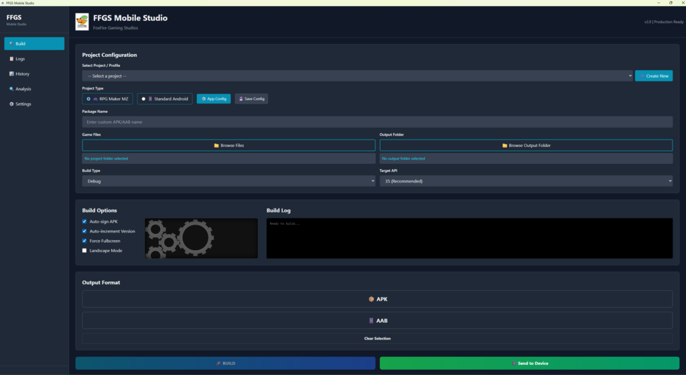This screenshot has width=686, height=375.
Task: Open the Select a project dropdown
Action: pyautogui.click(x=357, y=76)
